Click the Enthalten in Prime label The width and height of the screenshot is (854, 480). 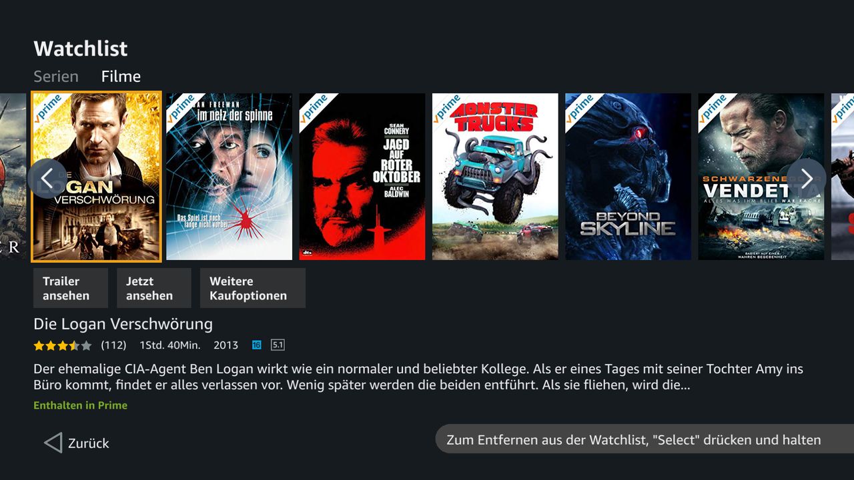coord(80,405)
